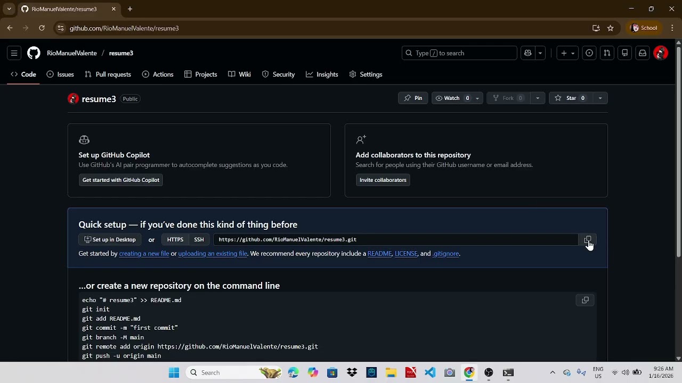This screenshot has height=383, width=682.
Task: Pin the resume3 repository
Action: coord(413,98)
